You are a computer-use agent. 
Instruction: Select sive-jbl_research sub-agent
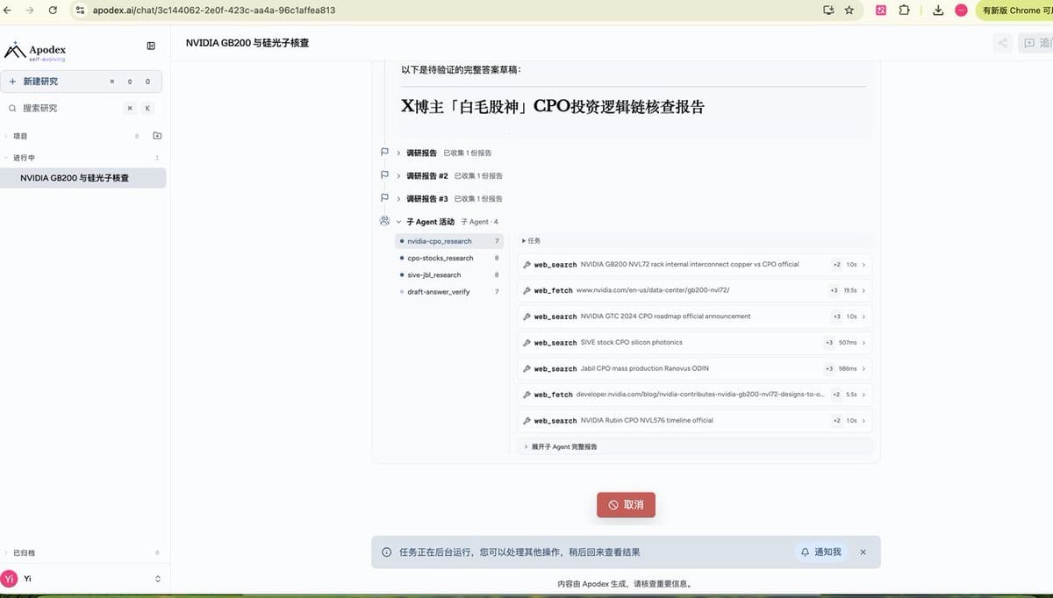point(449,274)
